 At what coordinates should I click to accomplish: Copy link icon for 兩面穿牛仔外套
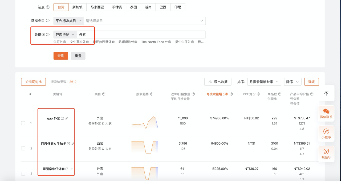(71, 169)
